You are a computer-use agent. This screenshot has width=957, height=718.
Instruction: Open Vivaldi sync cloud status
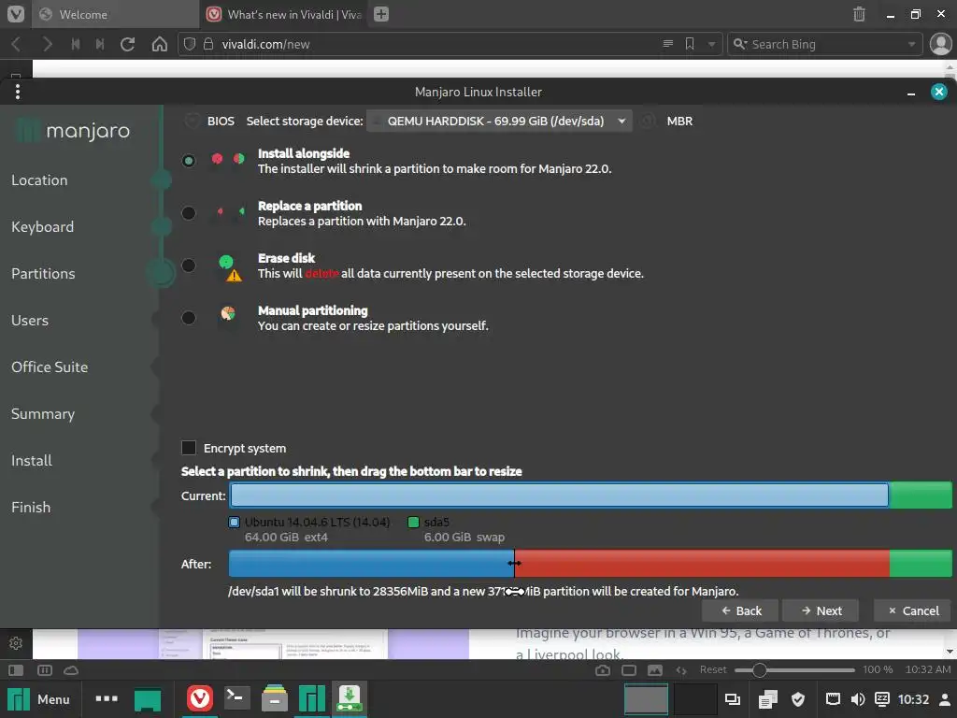[x=71, y=669]
